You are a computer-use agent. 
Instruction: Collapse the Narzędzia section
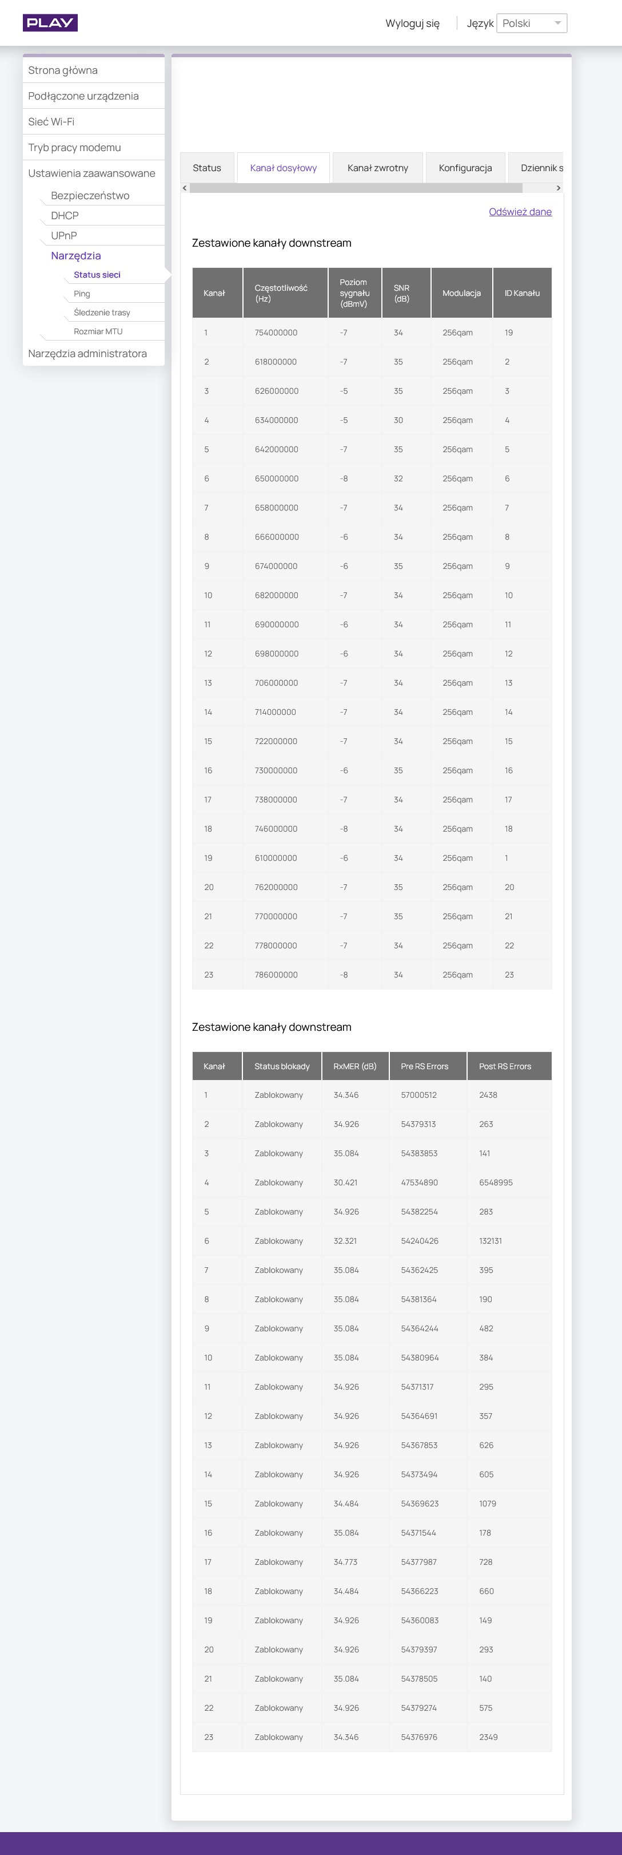pyautogui.click(x=75, y=256)
